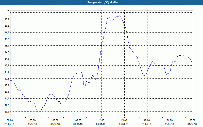Select the 13,0 y-axis label
Viewport: 203px width, 127px height.
[x=7, y=72]
